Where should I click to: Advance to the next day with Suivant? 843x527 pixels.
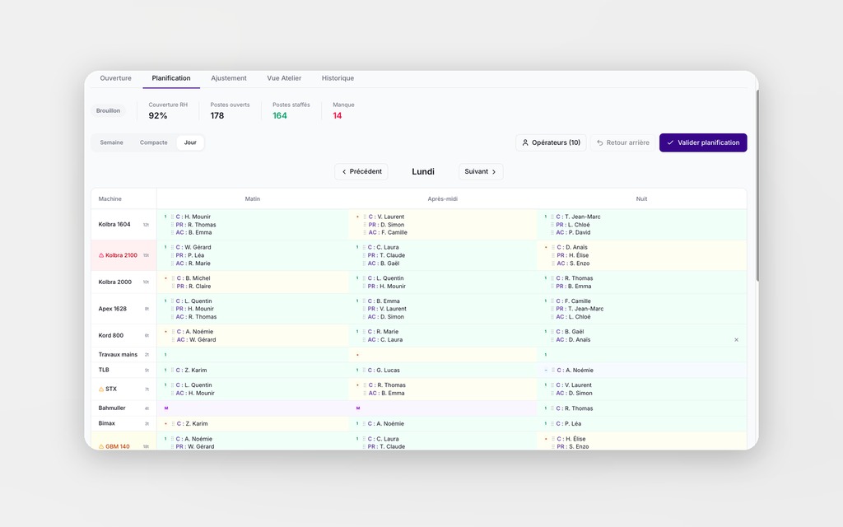[481, 171]
